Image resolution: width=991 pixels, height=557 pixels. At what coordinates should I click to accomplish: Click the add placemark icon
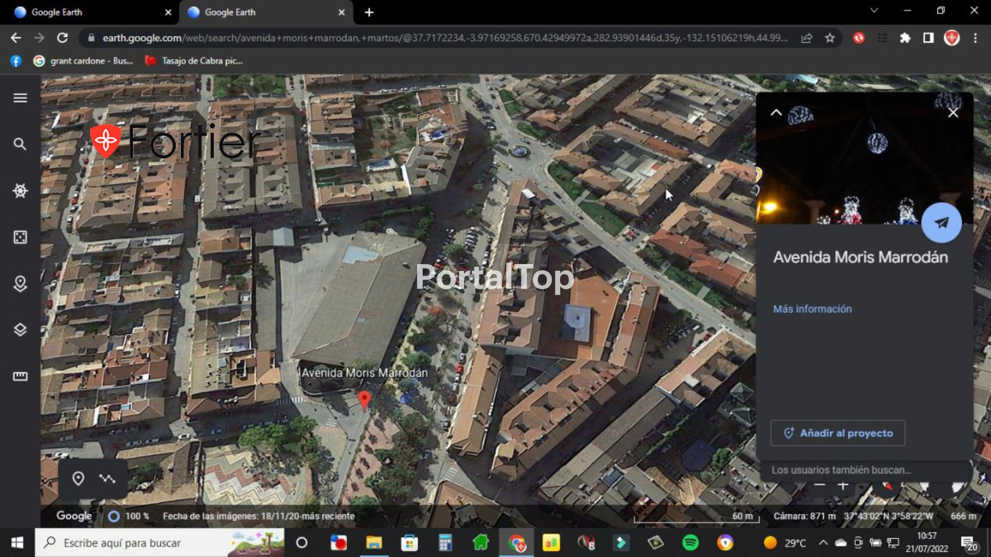coord(78,479)
